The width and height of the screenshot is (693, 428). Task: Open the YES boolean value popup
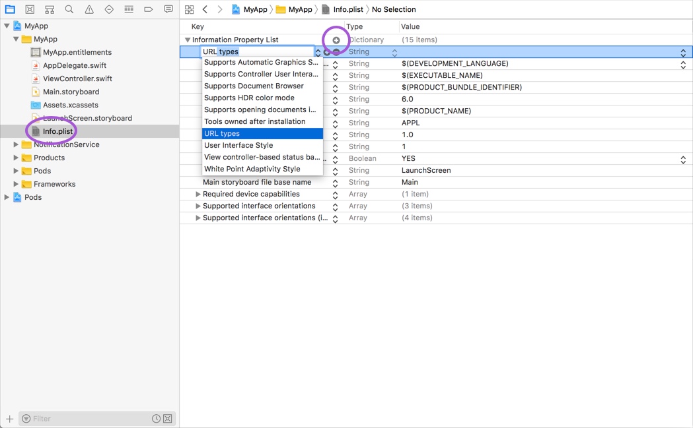pos(683,160)
